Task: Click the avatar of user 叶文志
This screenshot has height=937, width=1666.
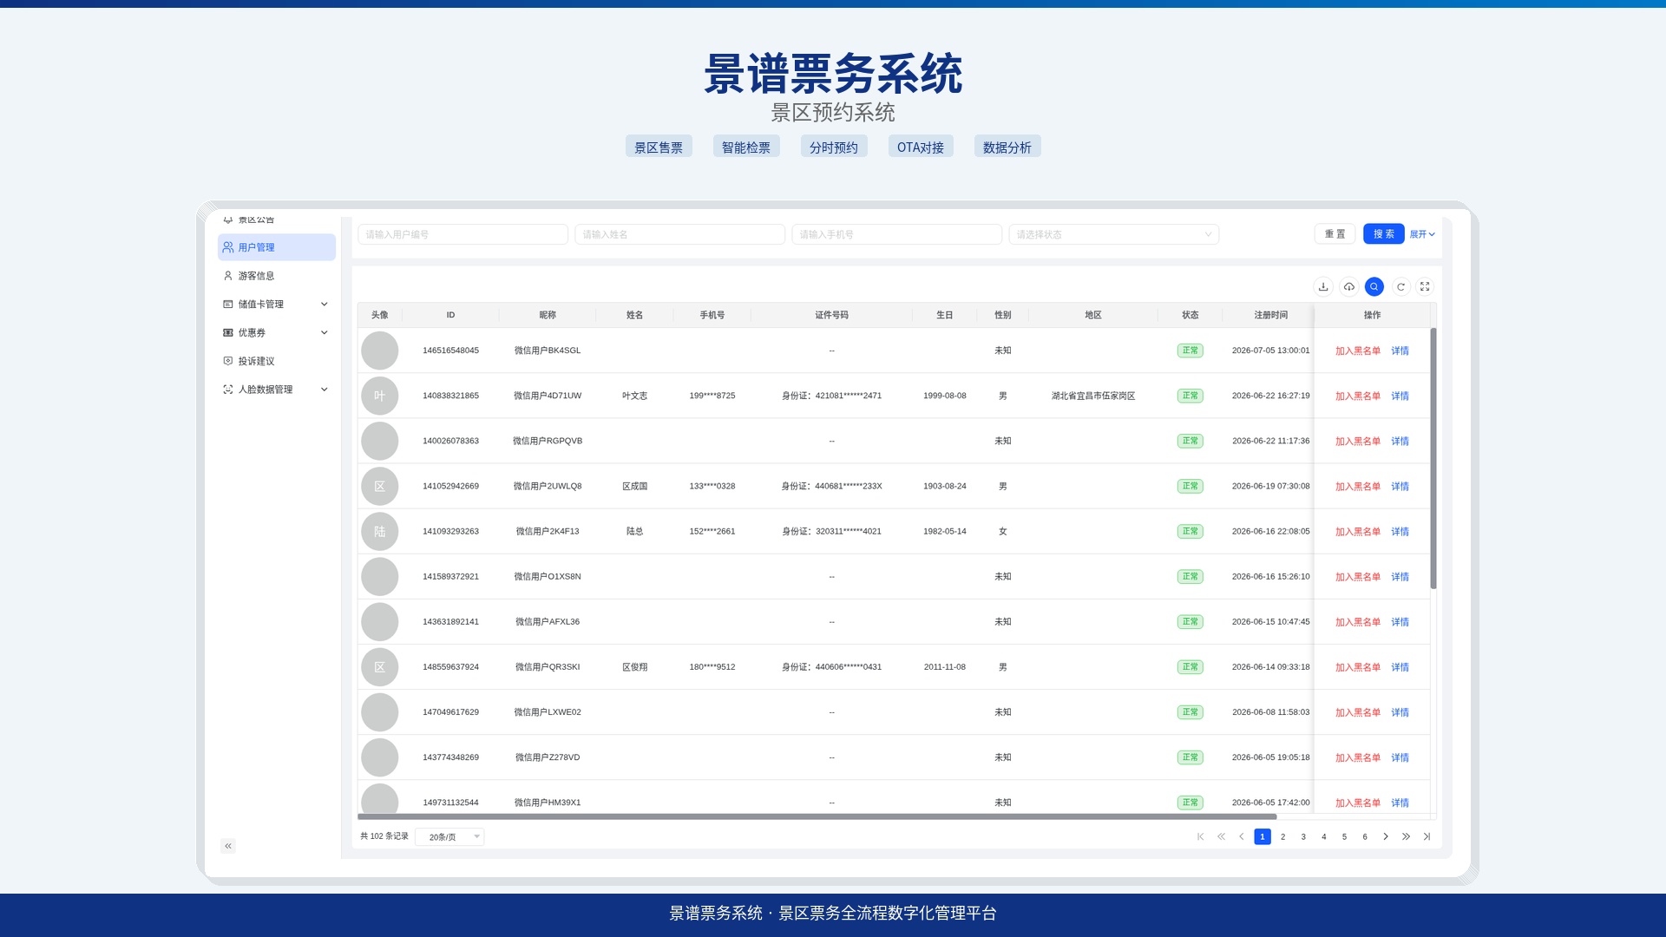Action: click(x=380, y=396)
